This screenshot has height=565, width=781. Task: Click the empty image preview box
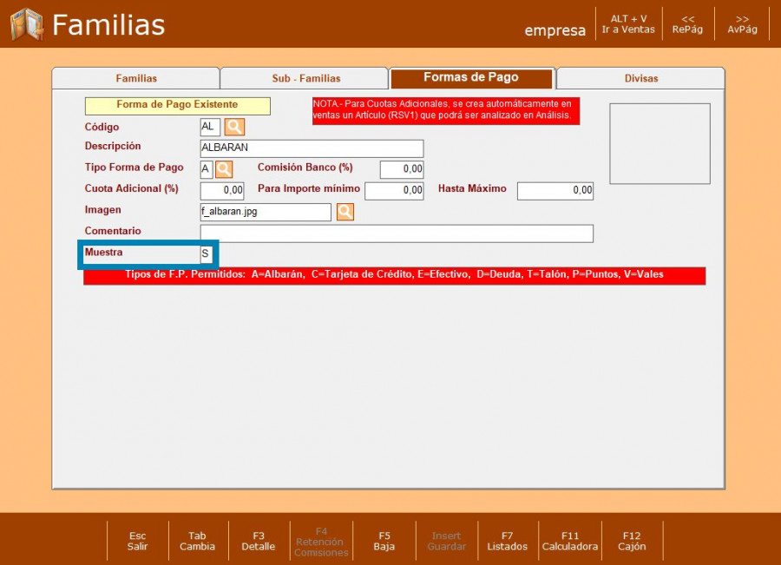point(660,144)
